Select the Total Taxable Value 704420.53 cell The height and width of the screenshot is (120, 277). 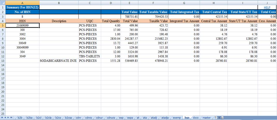pyautogui.click(x=153, y=17)
